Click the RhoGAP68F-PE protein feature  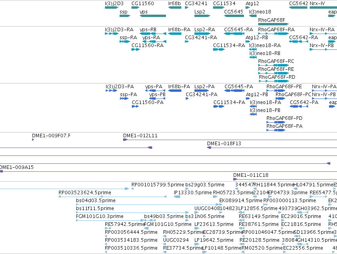276,91
